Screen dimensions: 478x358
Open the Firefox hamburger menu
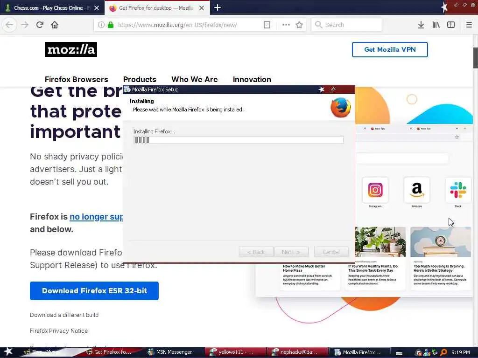(469, 25)
